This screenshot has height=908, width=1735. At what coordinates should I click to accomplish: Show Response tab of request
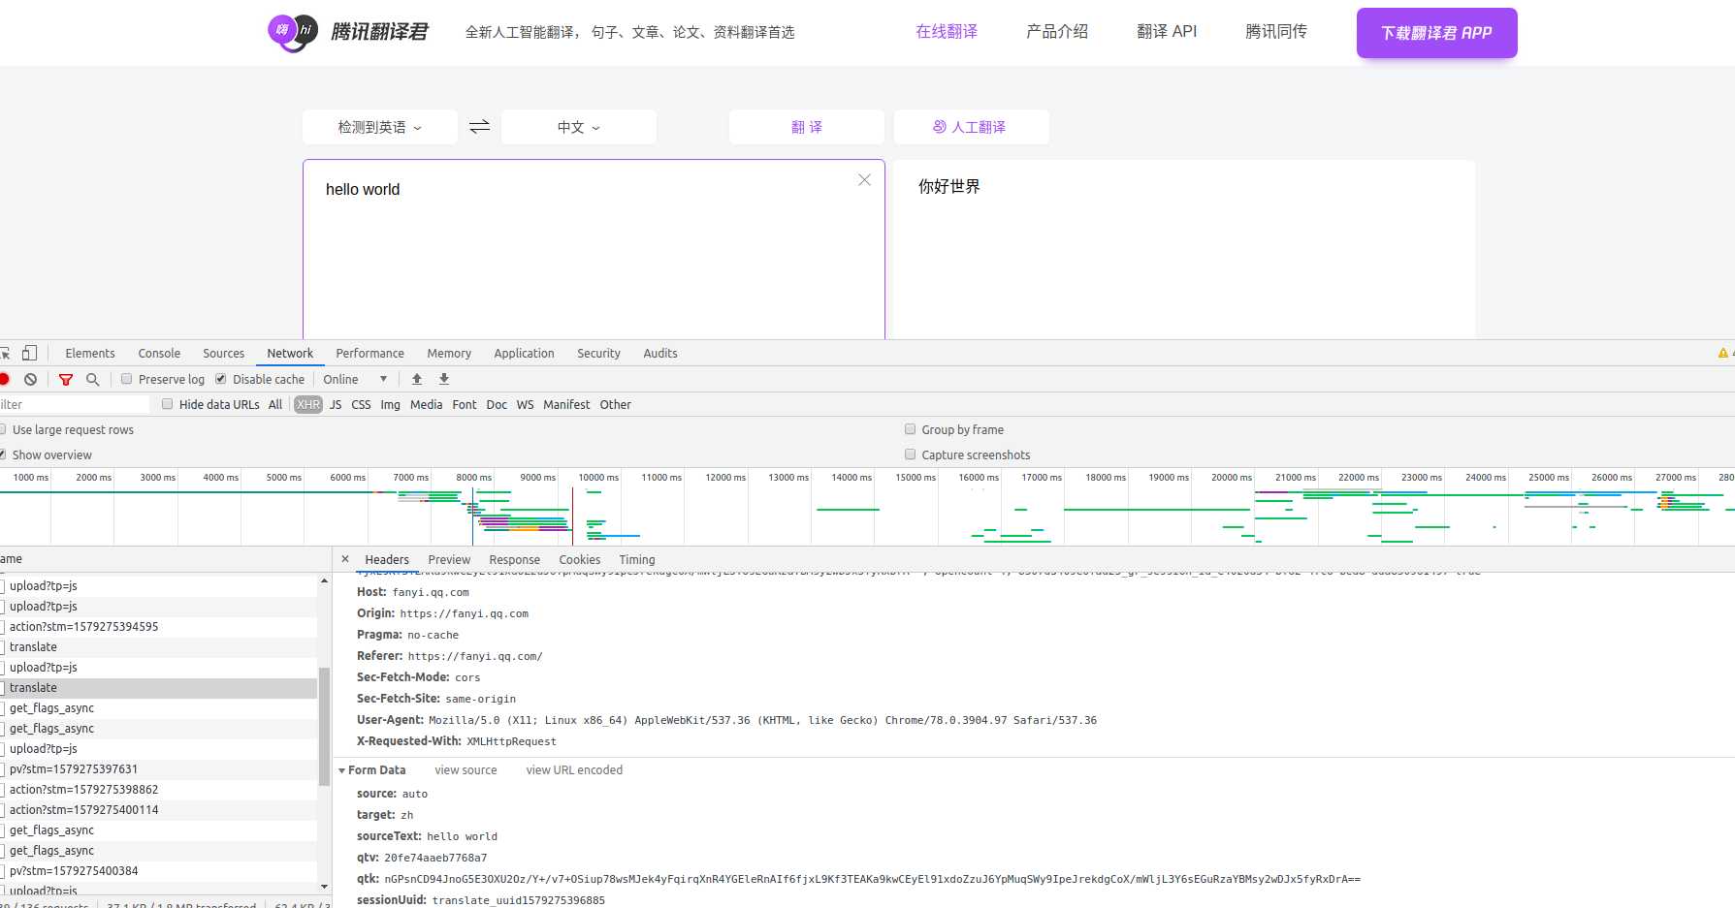pos(514,559)
